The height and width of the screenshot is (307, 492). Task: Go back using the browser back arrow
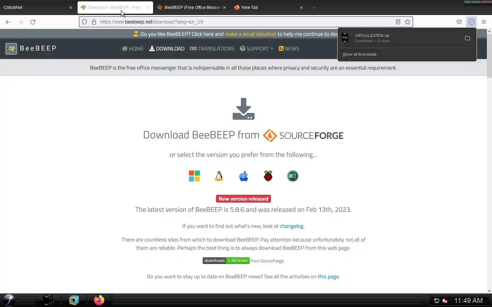pos(8,22)
